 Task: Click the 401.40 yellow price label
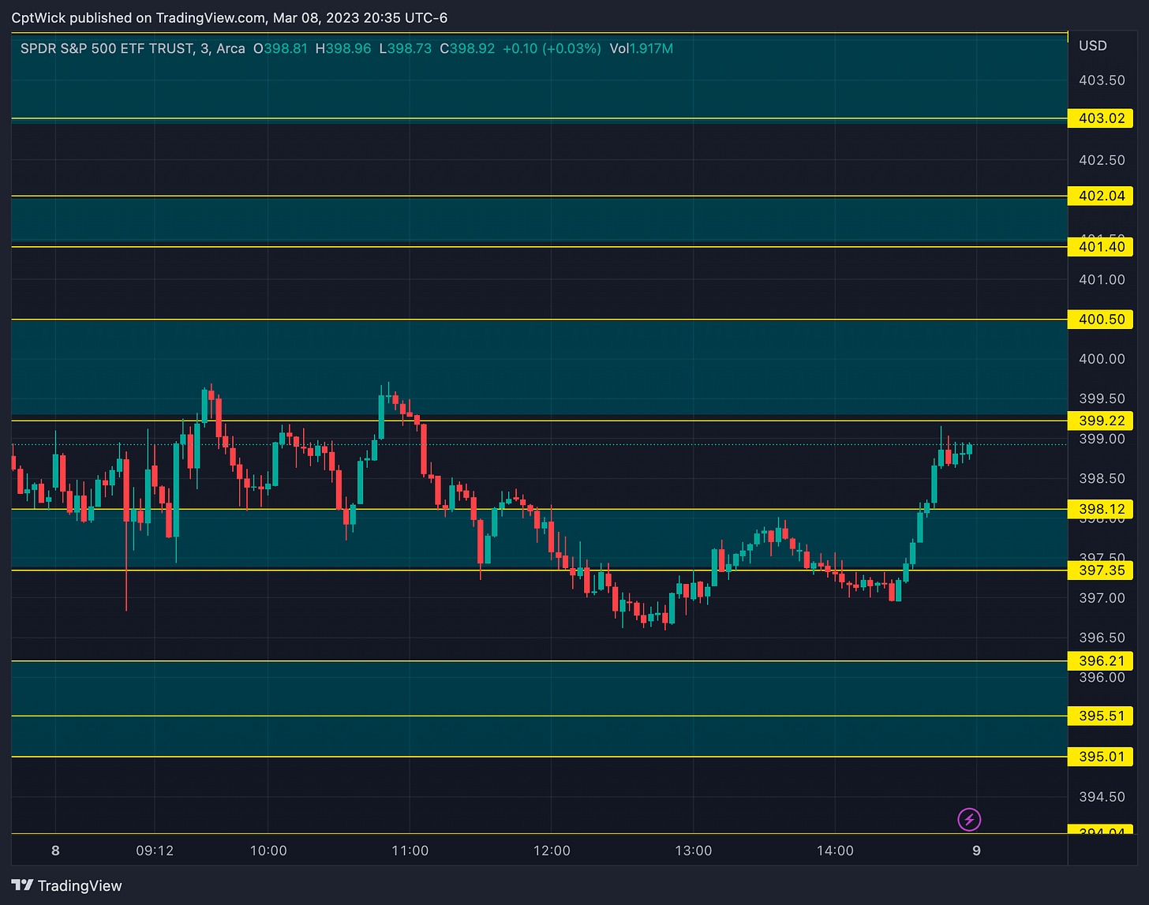pos(1101,247)
